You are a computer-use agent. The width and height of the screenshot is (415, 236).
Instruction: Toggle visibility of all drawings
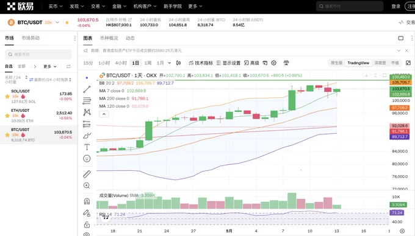(87, 234)
